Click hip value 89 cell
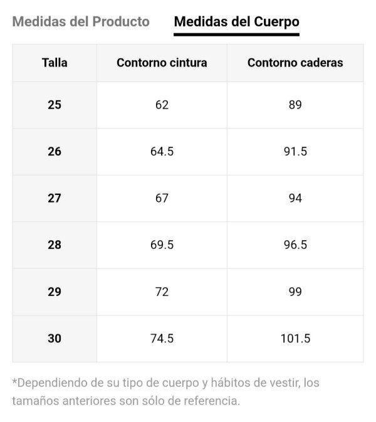376x422 pixels. coord(295,105)
